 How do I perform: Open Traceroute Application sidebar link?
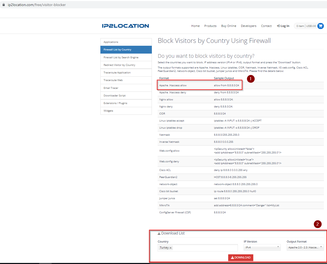(x=126, y=73)
